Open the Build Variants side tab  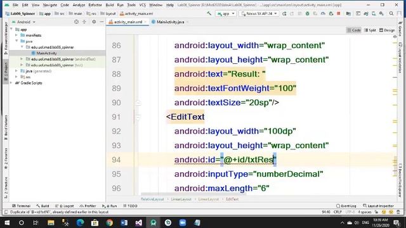tap(6, 127)
